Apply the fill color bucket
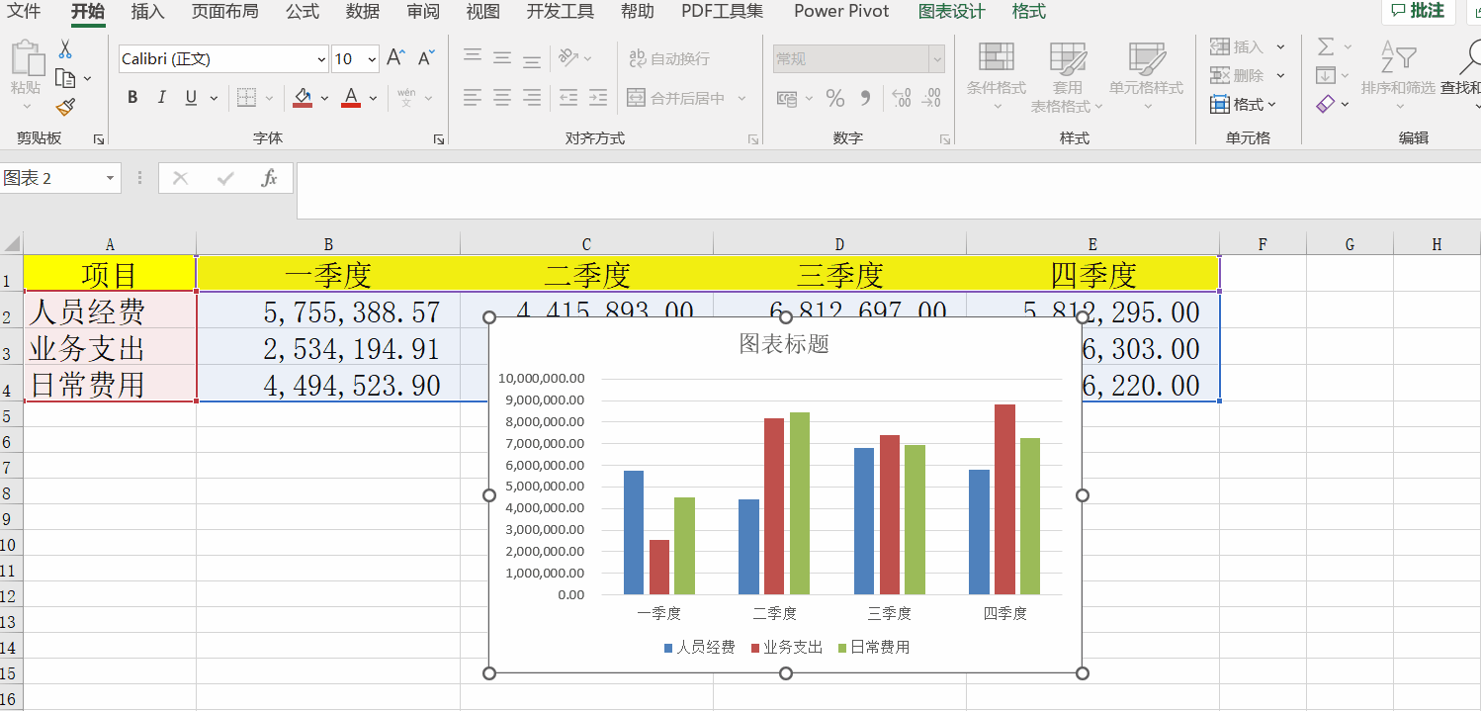 point(303,97)
